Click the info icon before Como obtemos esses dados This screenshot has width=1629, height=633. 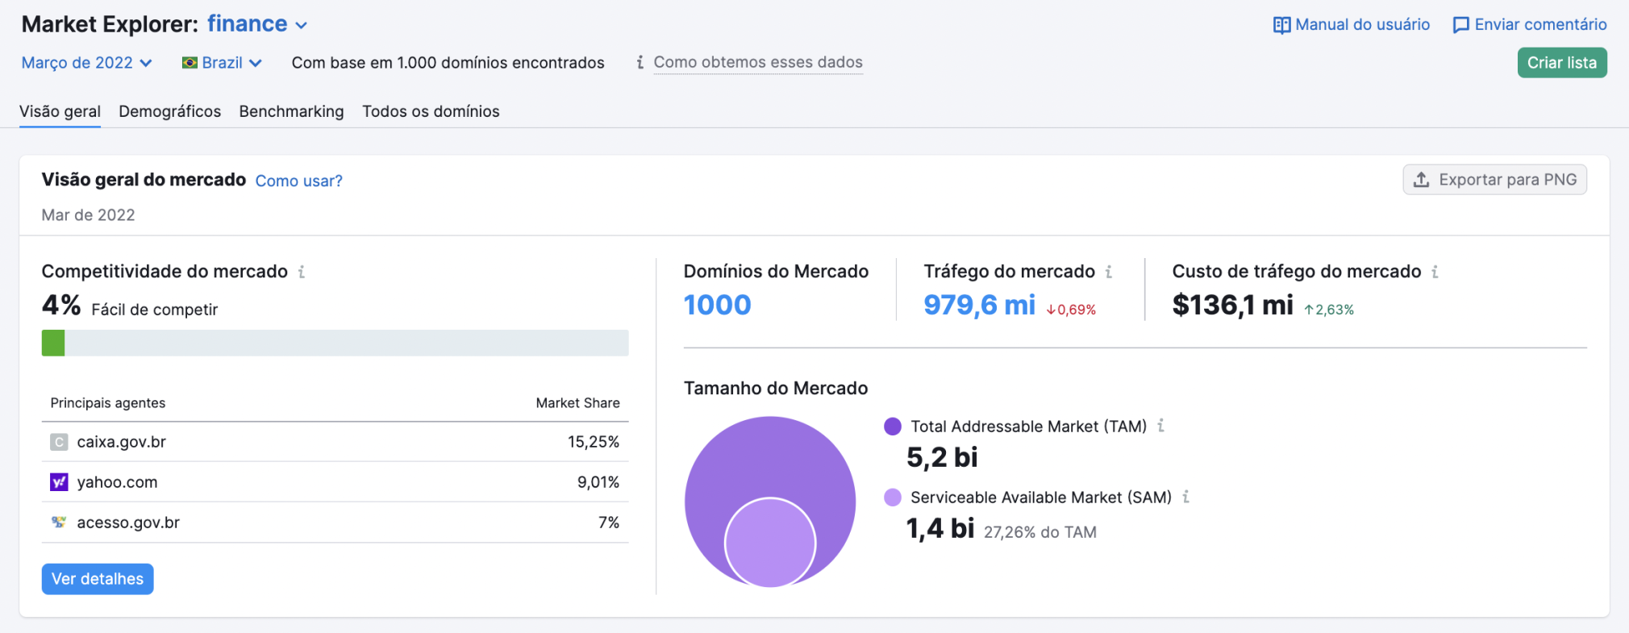[640, 62]
